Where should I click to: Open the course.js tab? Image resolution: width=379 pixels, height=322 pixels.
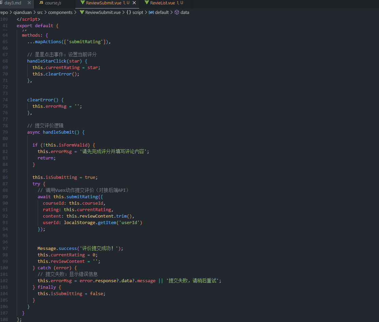[x=53, y=3]
